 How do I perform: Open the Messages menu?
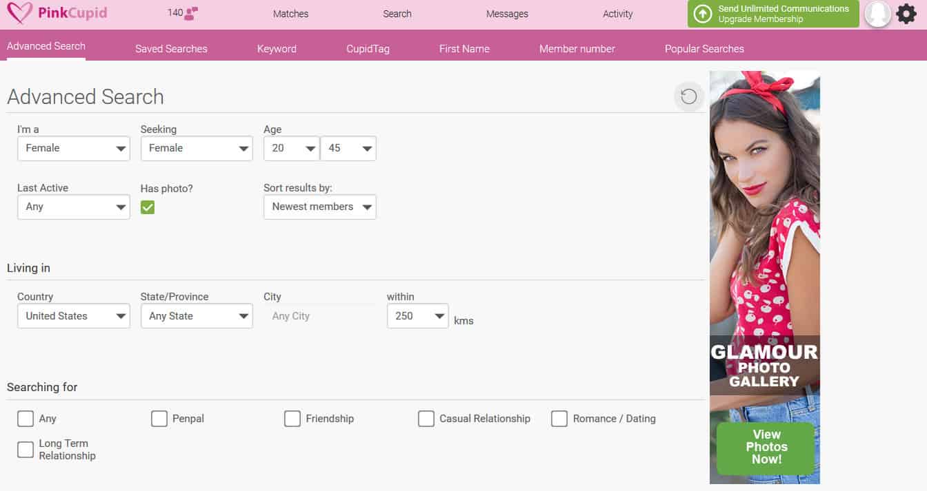tap(507, 14)
